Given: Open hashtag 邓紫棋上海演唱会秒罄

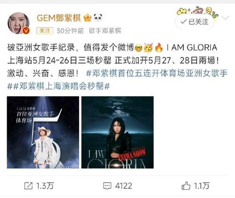Looking at the screenshot, I should tap(58, 86).
